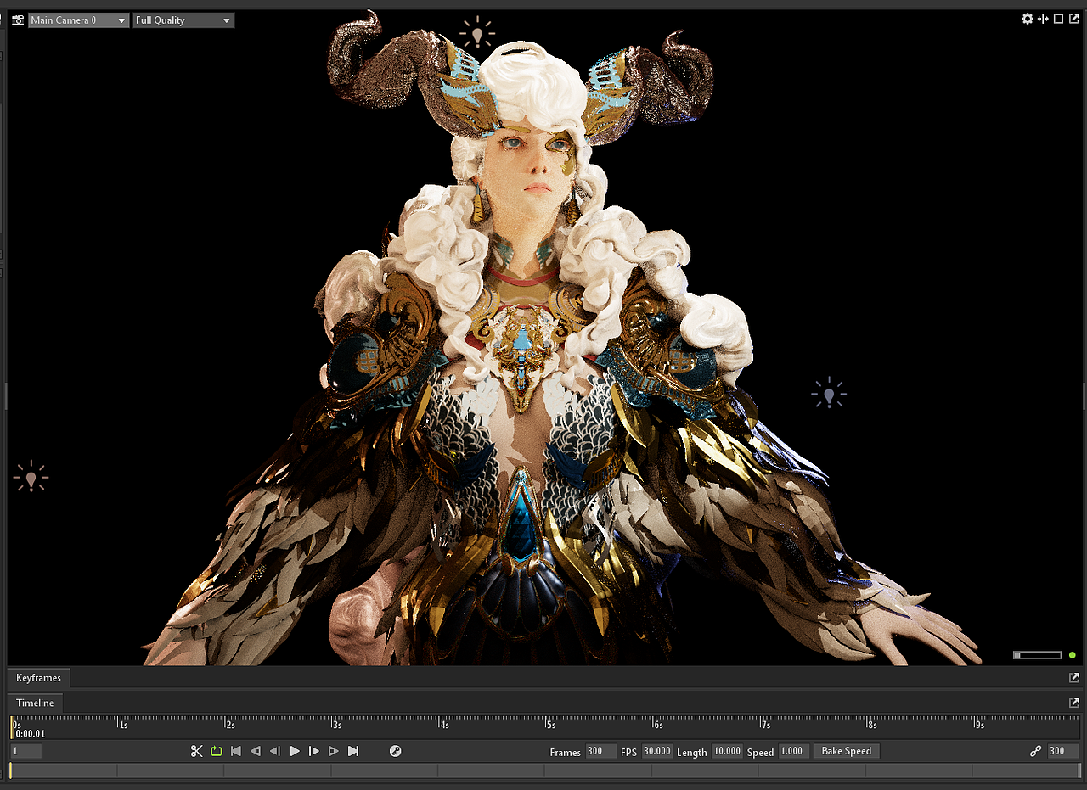Viewport: 1087px width, 790px height.
Task: Go to the next keyframe
Action: pos(334,751)
